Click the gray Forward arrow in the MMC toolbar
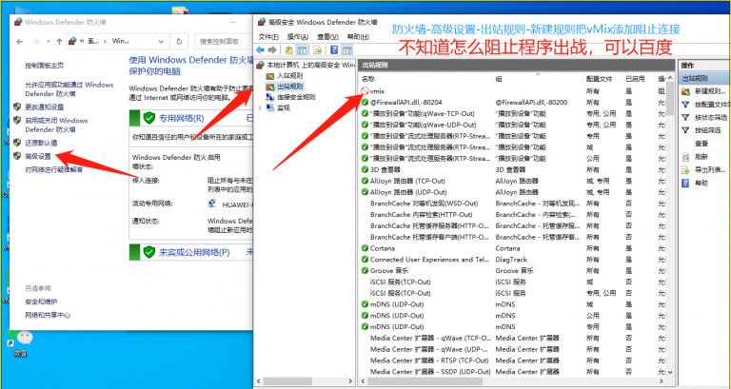 coord(272,49)
